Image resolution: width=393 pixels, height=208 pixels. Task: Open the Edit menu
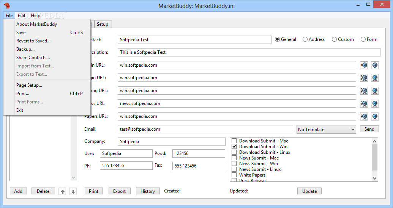pos(22,16)
